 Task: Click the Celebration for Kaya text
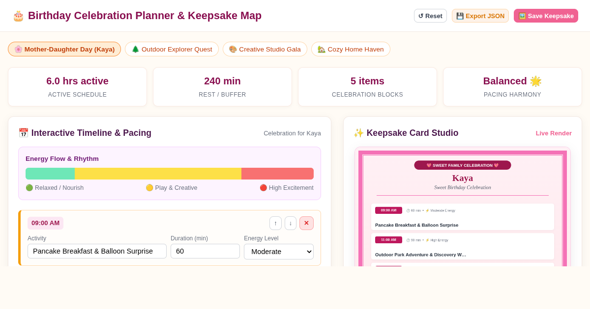(292, 133)
